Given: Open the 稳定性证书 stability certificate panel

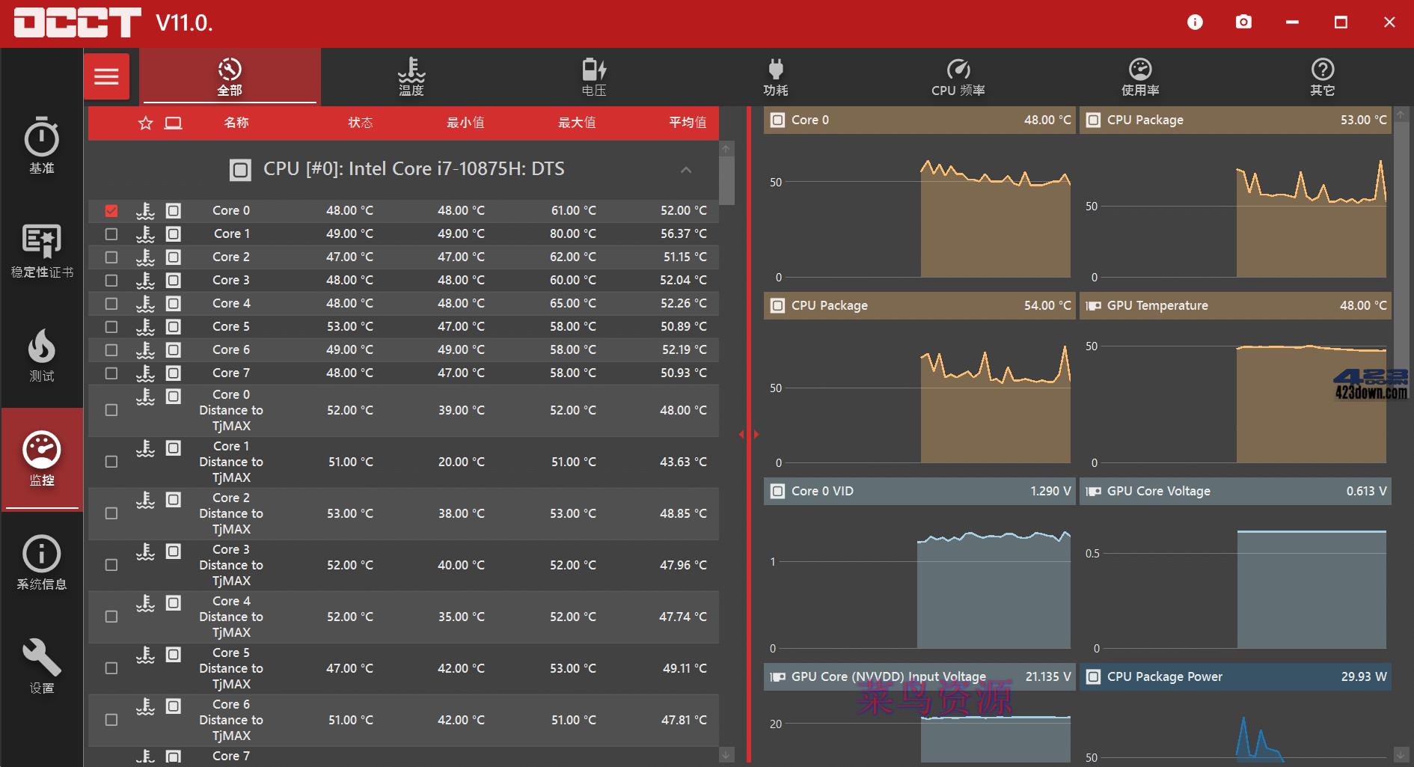Looking at the screenshot, I should pyautogui.click(x=41, y=251).
